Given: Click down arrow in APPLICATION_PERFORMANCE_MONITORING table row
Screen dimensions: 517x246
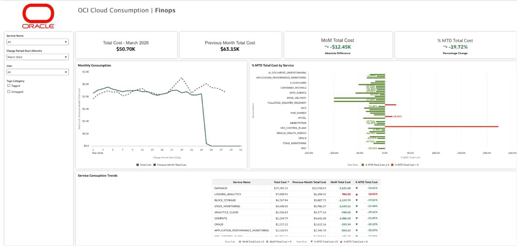Looking at the screenshot, I should coord(356,231).
